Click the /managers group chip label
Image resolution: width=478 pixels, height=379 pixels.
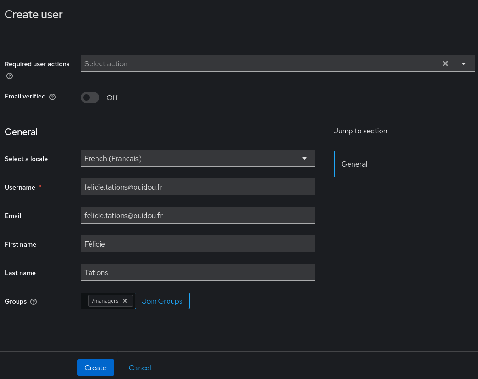(x=105, y=301)
